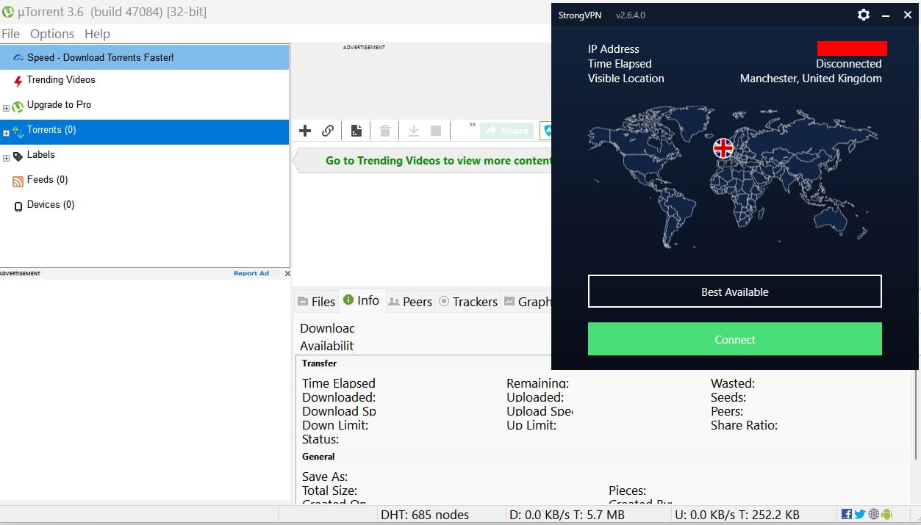
Task: Click the globe icon in status bar
Action: click(873, 514)
